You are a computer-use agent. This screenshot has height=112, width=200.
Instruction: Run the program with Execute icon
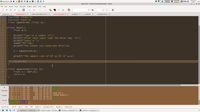click(x=63, y=10)
